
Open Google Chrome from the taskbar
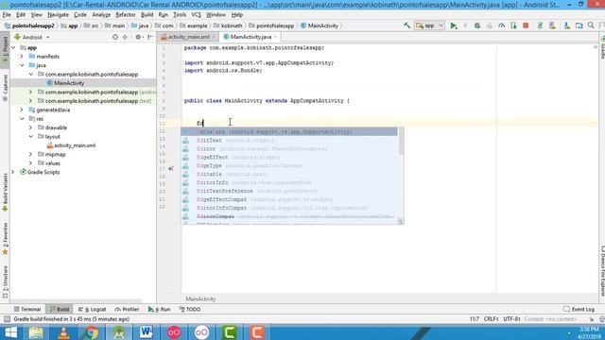point(91,332)
